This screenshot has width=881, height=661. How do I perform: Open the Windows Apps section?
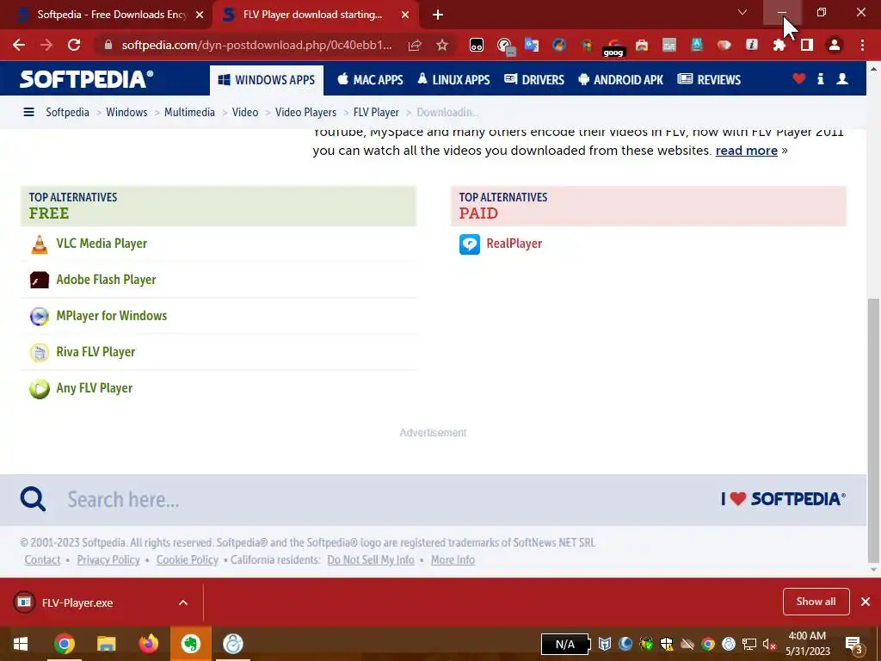click(x=267, y=80)
